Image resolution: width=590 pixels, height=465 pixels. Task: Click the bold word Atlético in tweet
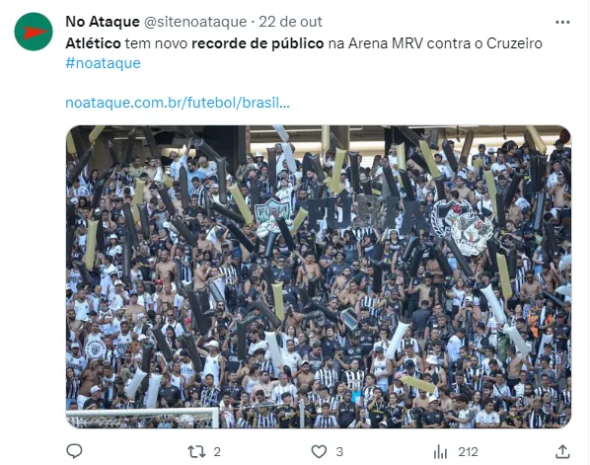(x=93, y=43)
